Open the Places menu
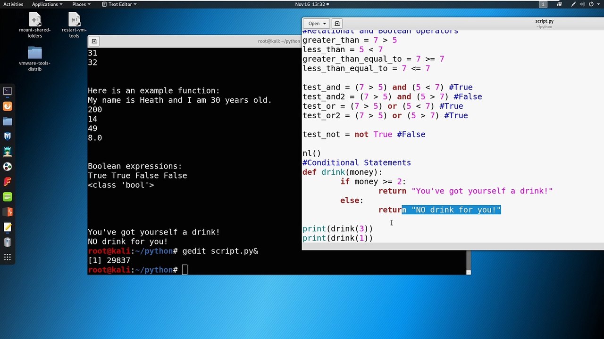This screenshot has height=339, width=604. pos(81,4)
